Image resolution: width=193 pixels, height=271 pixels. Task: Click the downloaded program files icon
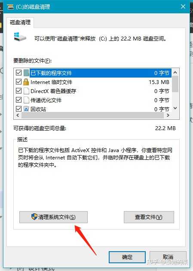pyautogui.click(x=26, y=73)
